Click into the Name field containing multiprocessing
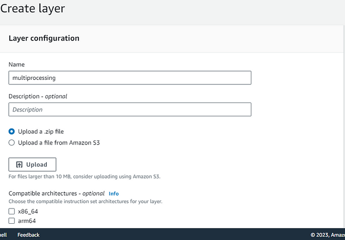 click(130, 78)
